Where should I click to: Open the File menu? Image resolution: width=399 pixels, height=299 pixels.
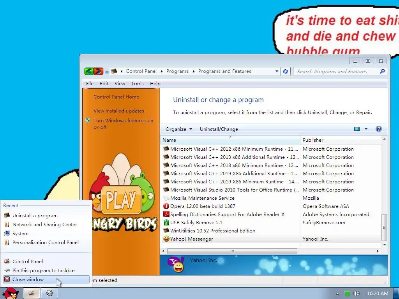point(90,84)
